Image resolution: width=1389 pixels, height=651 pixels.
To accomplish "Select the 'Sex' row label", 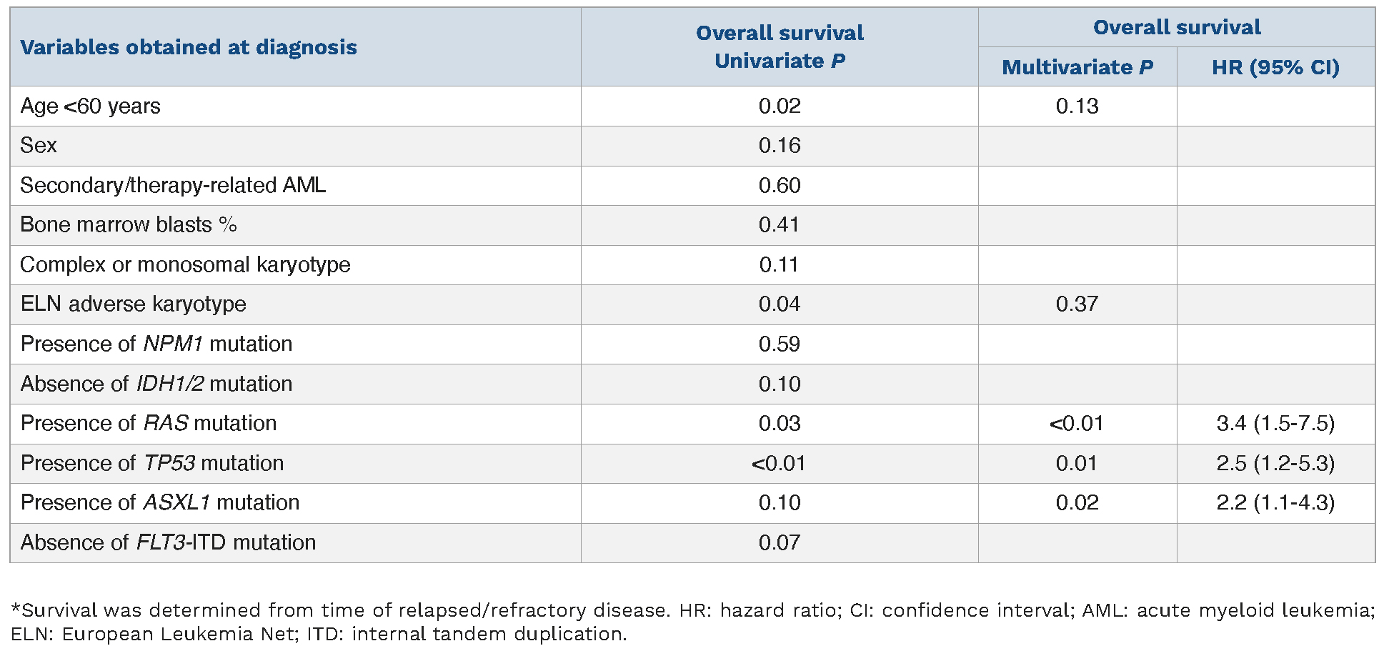I will tap(39, 146).
